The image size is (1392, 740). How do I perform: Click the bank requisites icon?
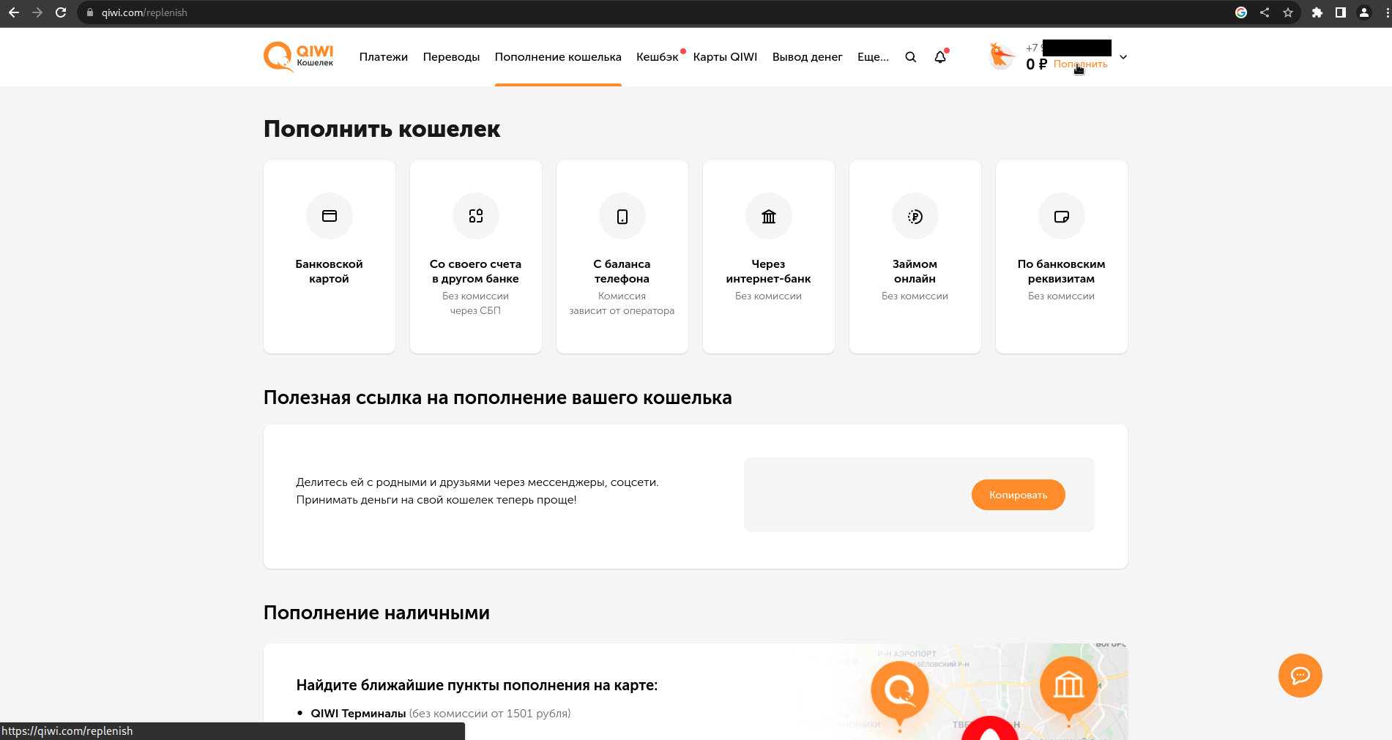1062,216
